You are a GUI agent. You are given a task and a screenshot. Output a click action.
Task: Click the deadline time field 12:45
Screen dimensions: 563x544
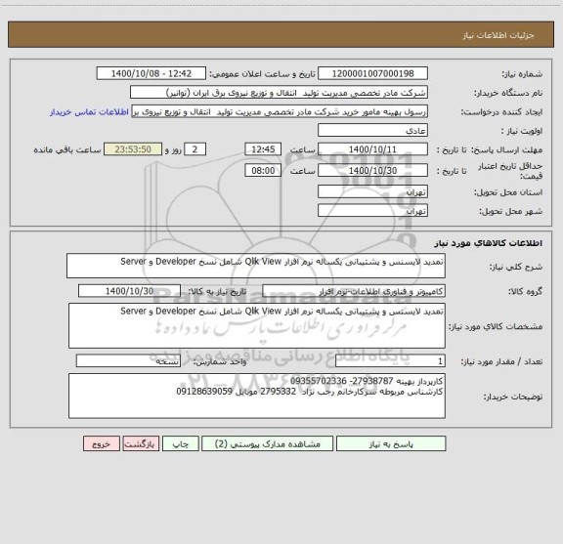263,149
